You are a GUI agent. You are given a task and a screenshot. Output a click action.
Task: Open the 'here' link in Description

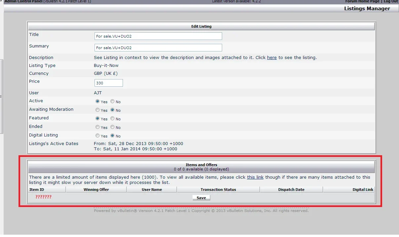pyautogui.click(x=272, y=58)
